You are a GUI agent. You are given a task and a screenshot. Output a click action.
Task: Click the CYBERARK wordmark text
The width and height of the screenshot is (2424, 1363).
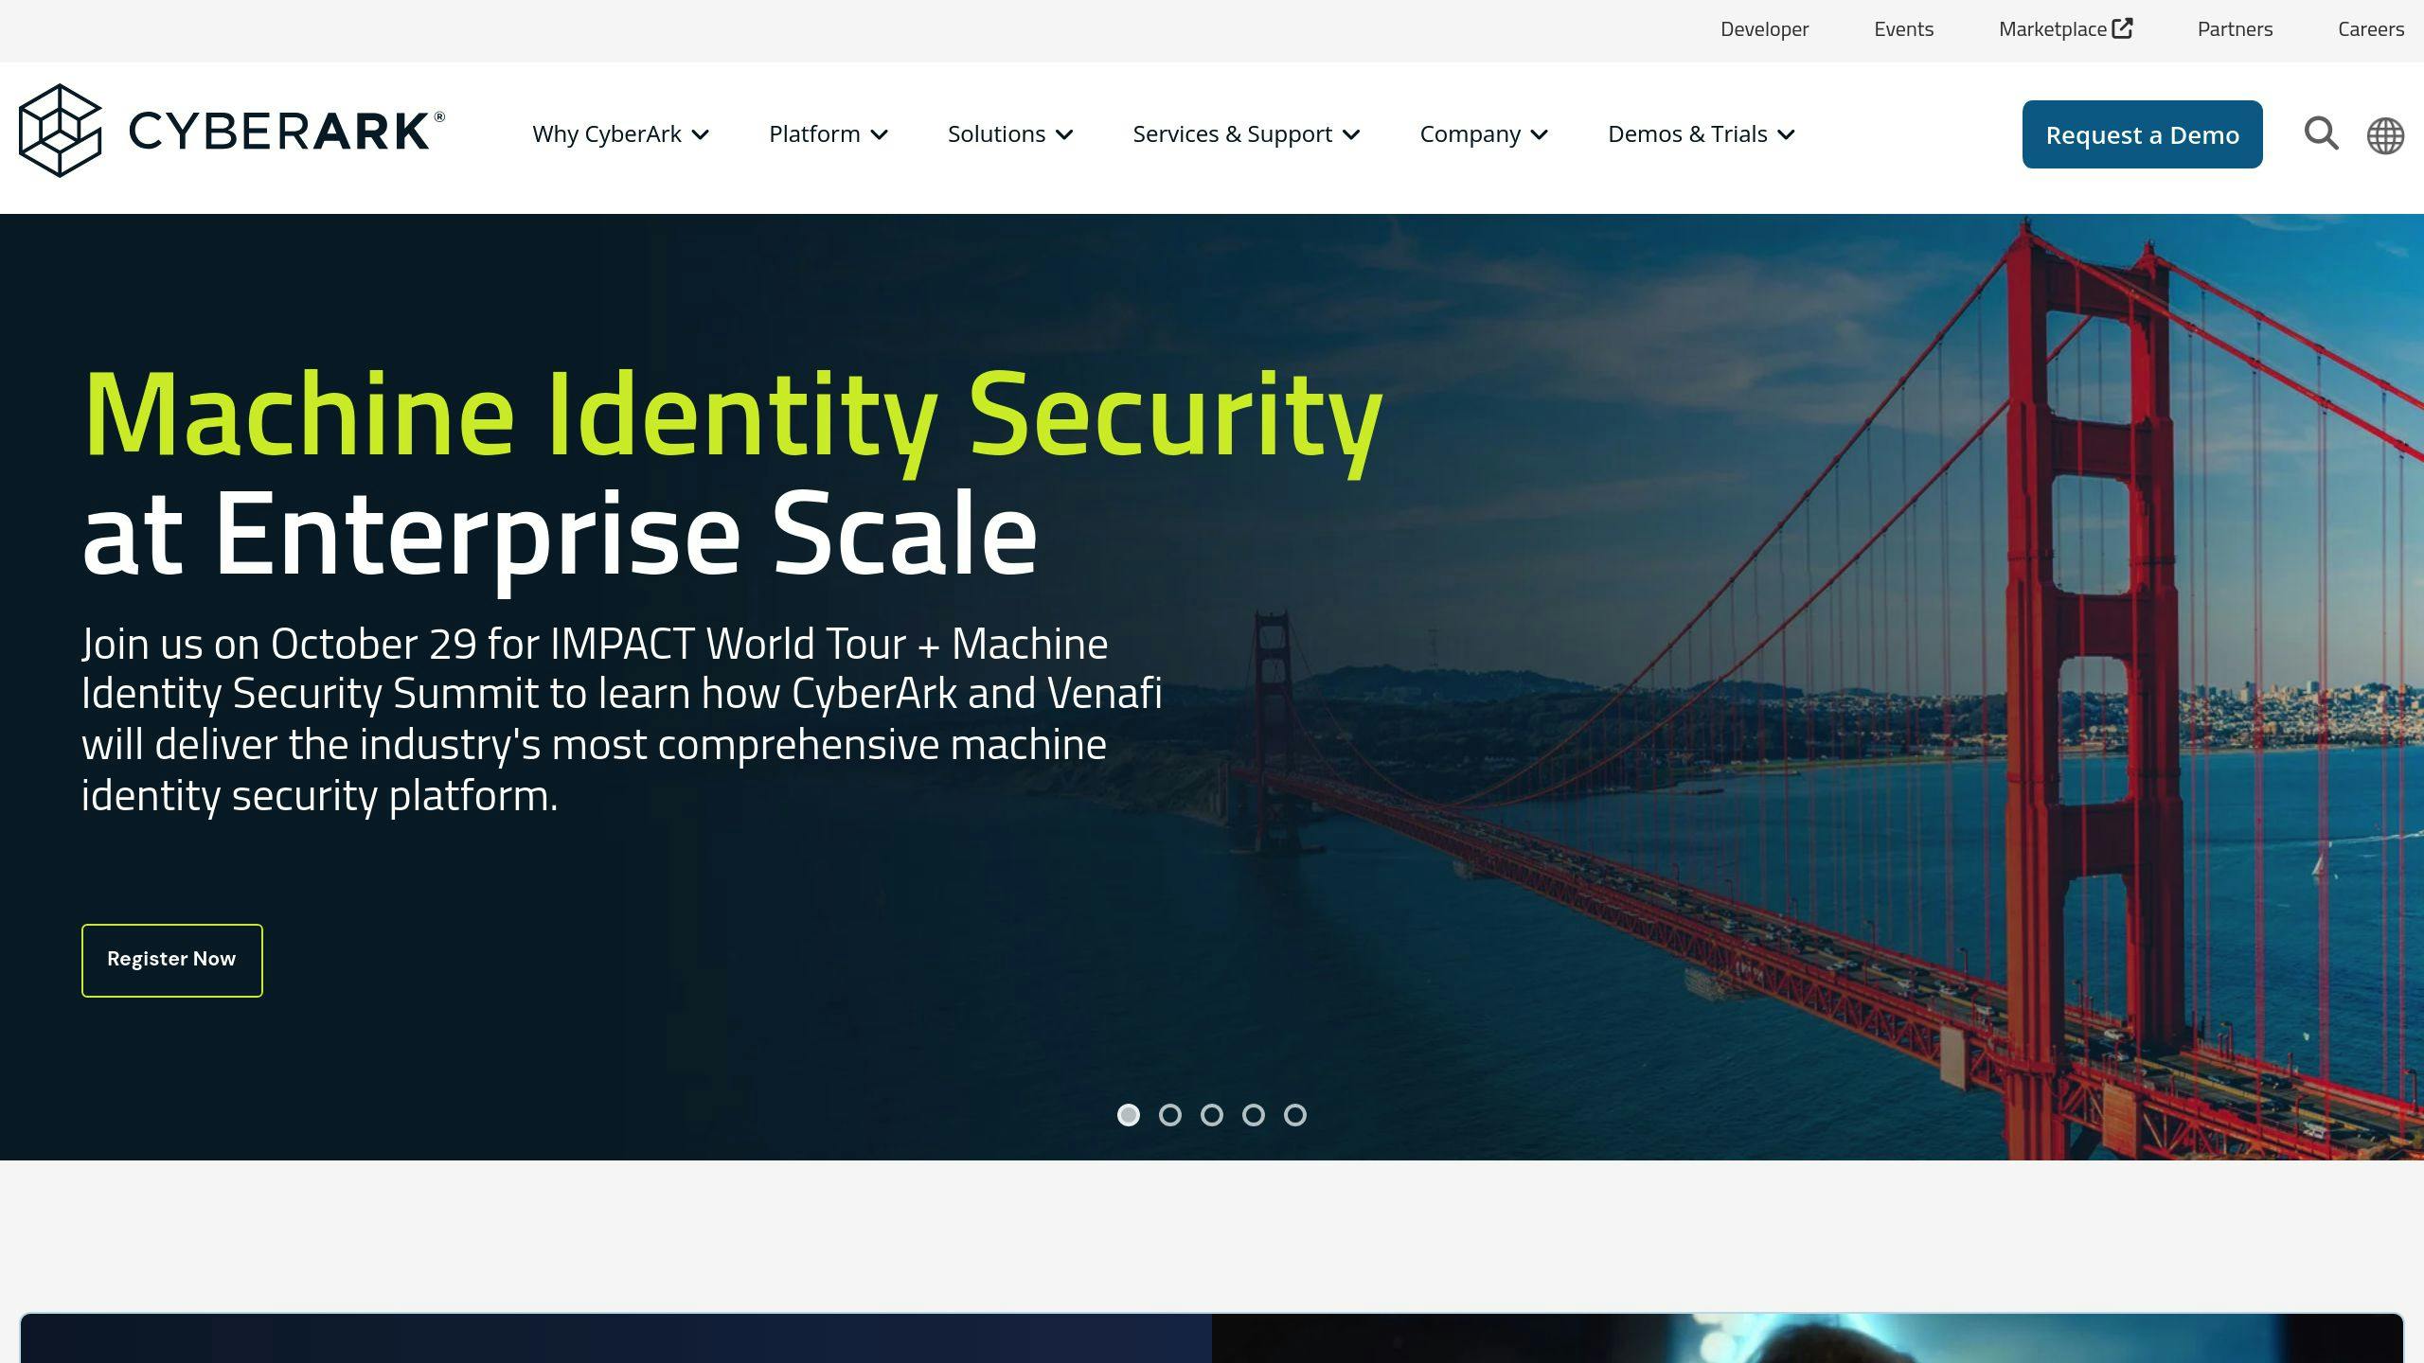click(x=286, y=132)
